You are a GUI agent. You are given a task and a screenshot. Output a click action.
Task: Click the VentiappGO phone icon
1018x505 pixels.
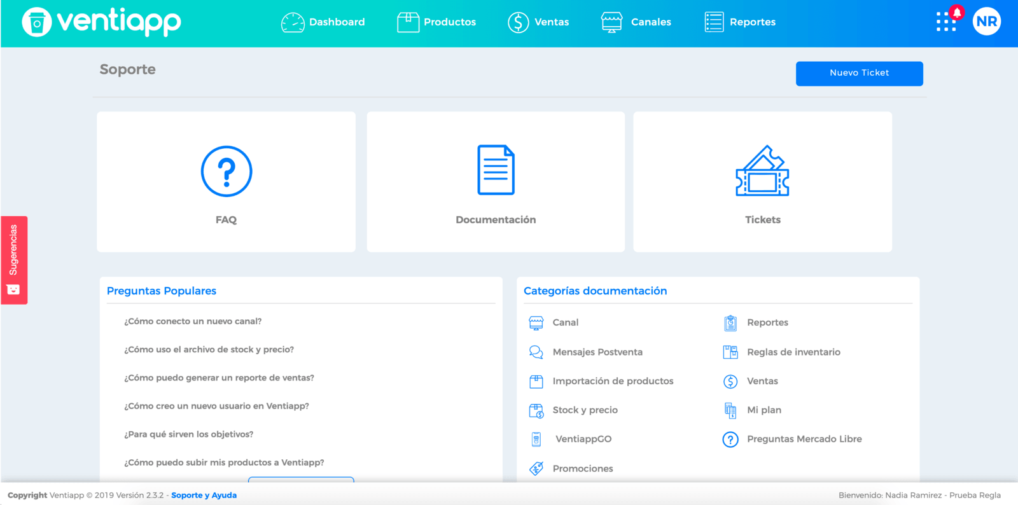point(536,439)
